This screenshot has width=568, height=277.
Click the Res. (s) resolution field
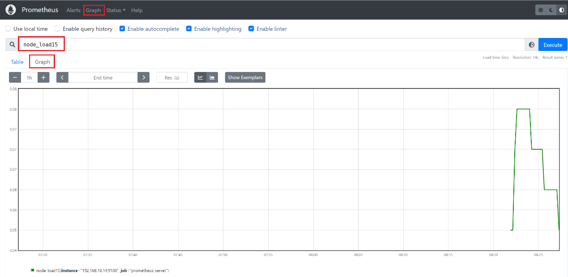click(172, 77)
